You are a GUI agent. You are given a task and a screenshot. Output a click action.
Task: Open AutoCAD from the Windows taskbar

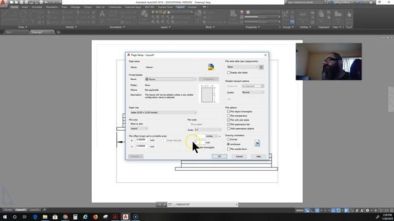click(x=126, y=217)
